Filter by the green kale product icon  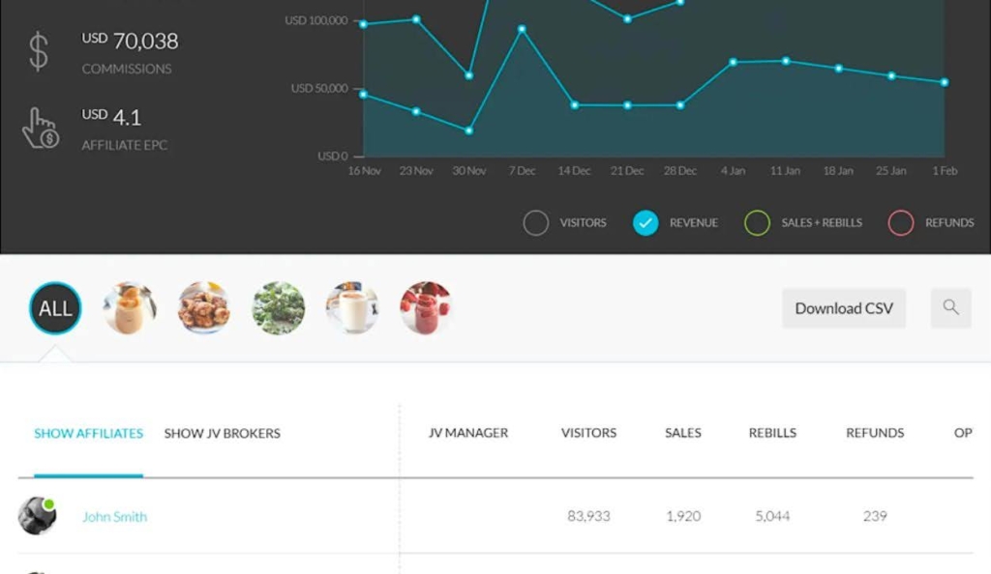[x=279, y=308]
